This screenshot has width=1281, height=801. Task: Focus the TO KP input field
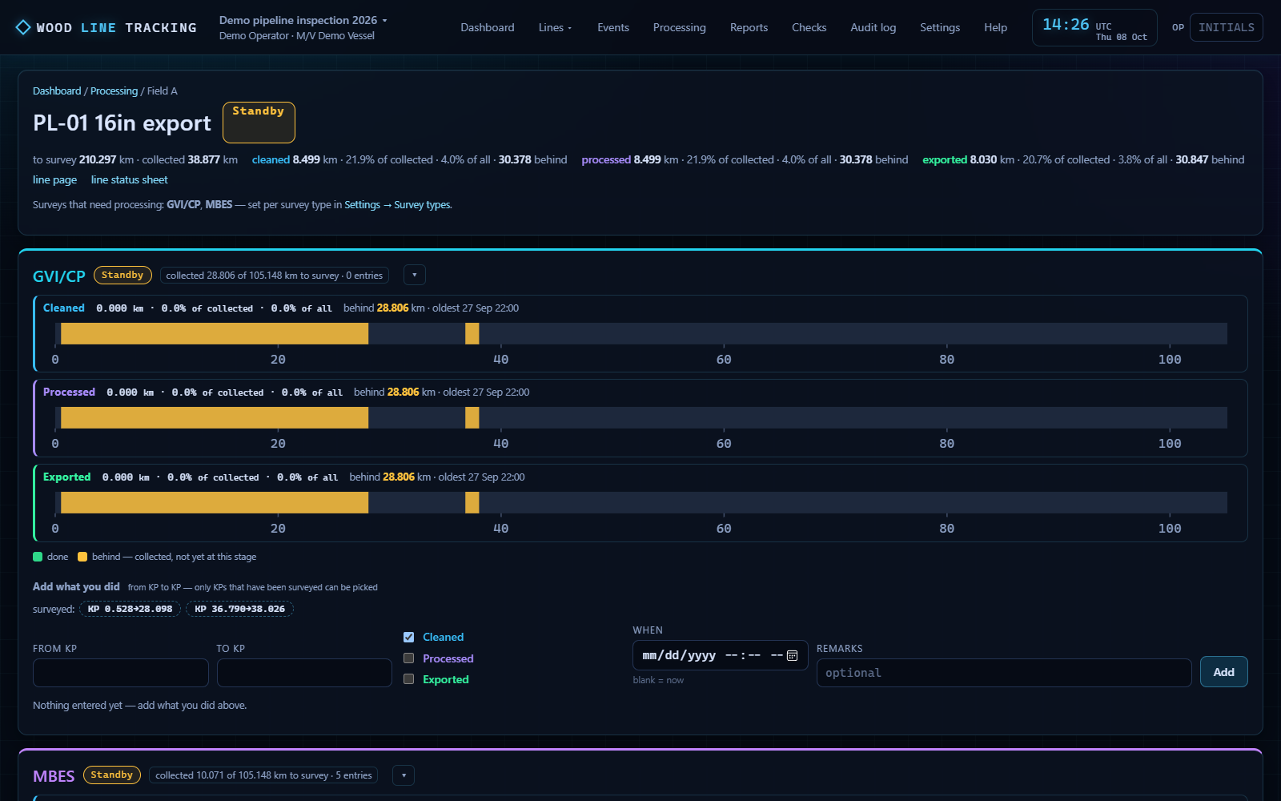tap(304, 673)
